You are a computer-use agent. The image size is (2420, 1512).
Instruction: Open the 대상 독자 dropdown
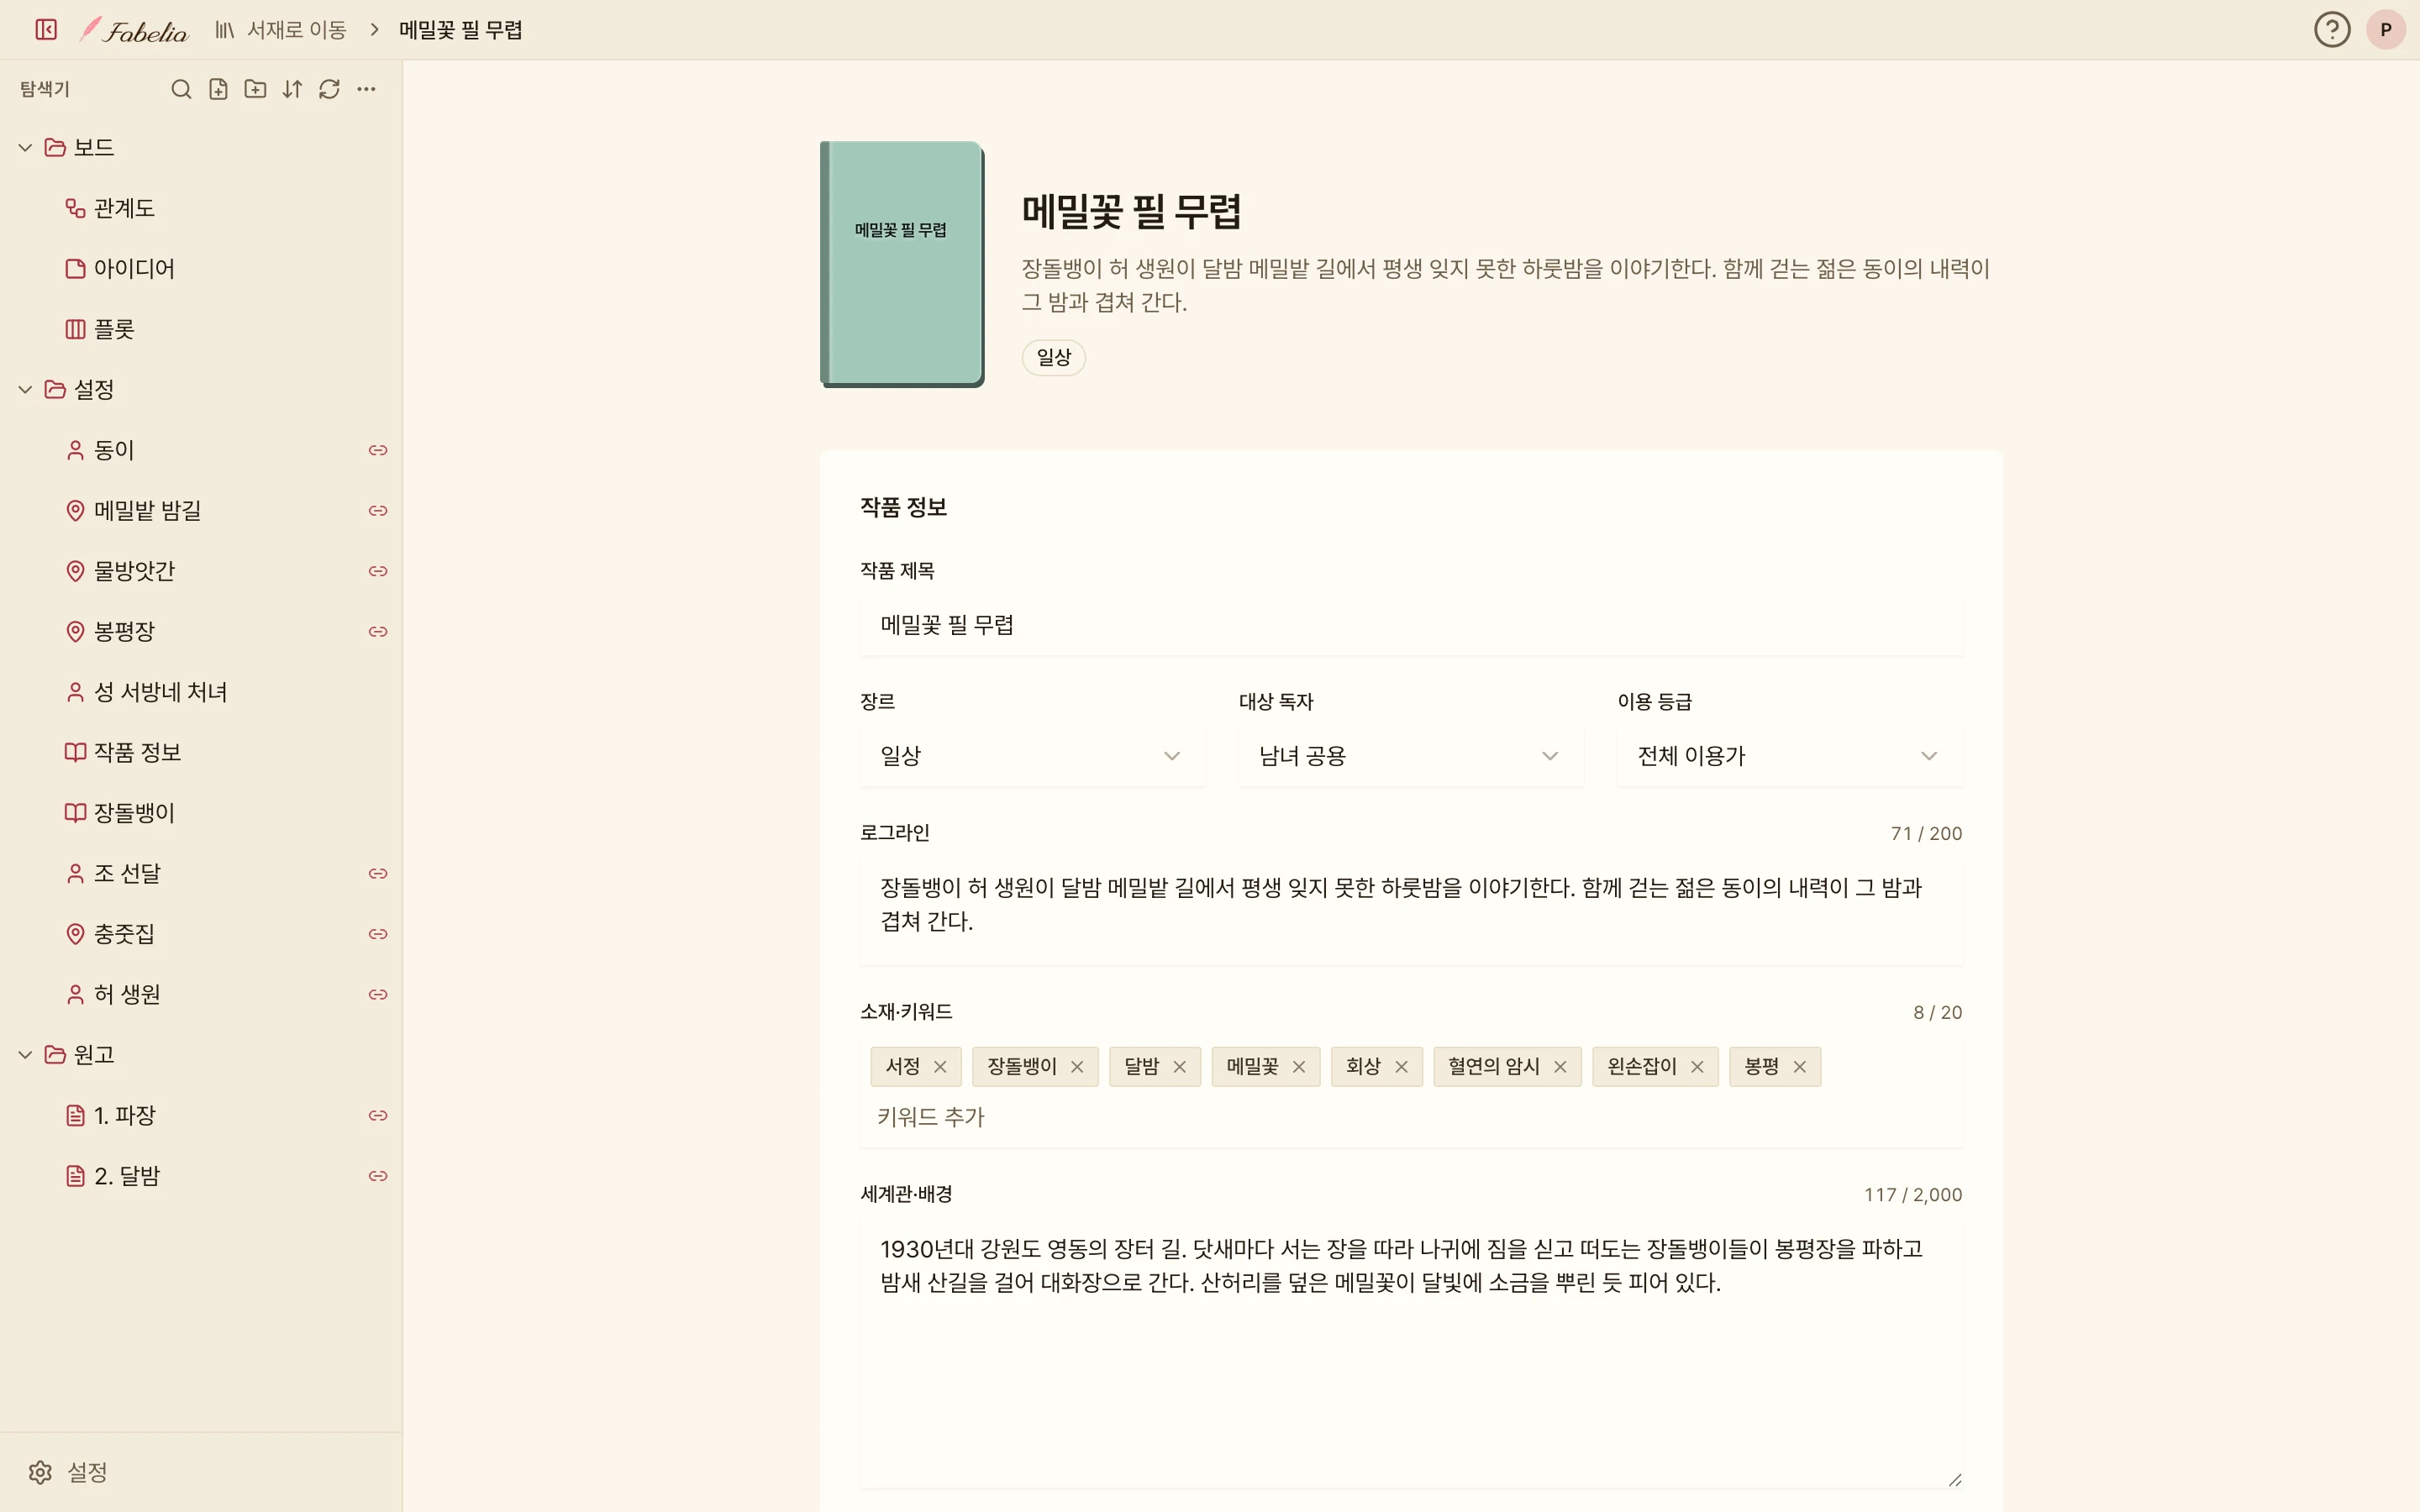1411,756
